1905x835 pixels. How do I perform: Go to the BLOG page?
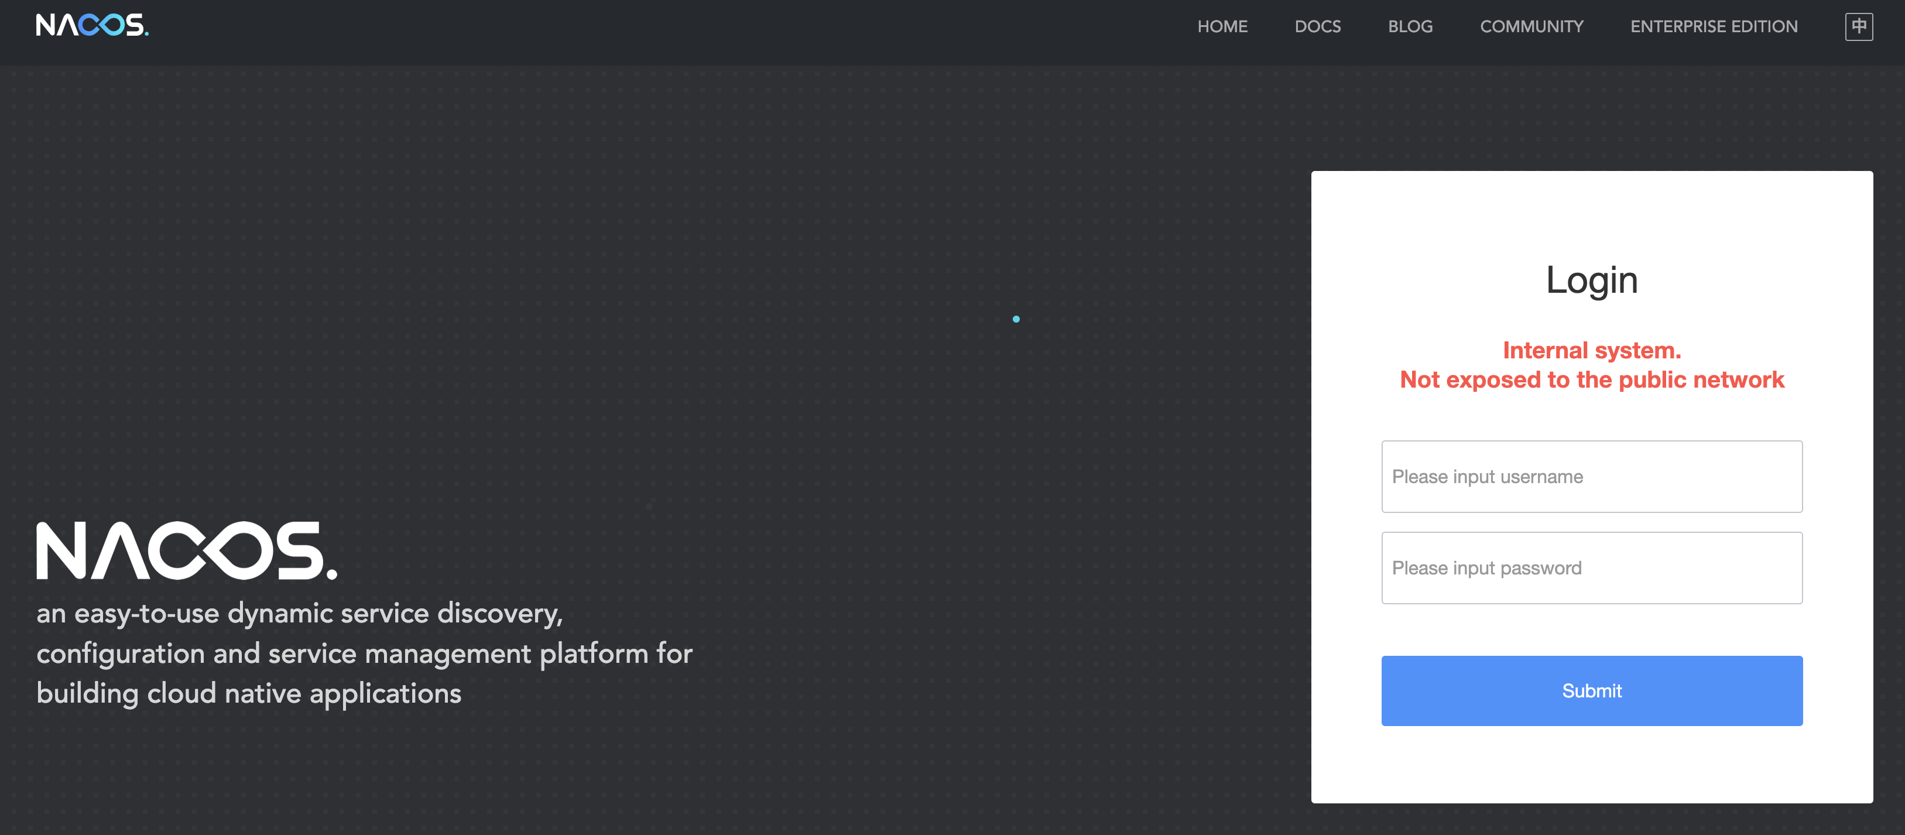[x=1410, y=26]
